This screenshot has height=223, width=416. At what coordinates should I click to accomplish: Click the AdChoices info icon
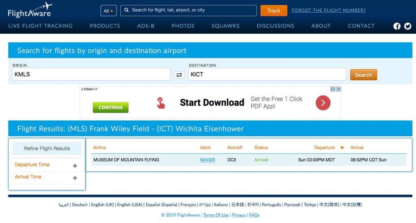(333, 89)
